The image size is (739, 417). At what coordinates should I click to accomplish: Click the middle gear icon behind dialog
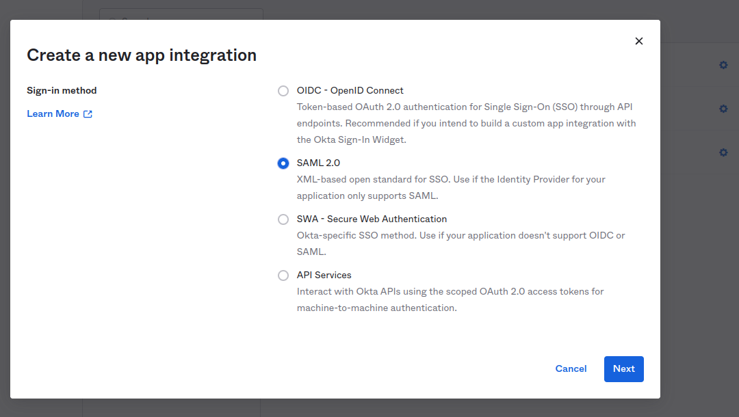(723, 109)
